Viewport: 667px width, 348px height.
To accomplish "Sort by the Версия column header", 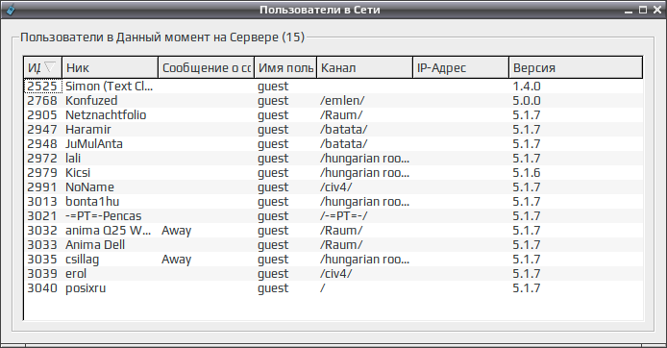I will click(576, 67).
